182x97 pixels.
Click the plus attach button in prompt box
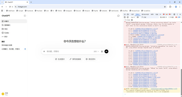(x=44, y=51)
